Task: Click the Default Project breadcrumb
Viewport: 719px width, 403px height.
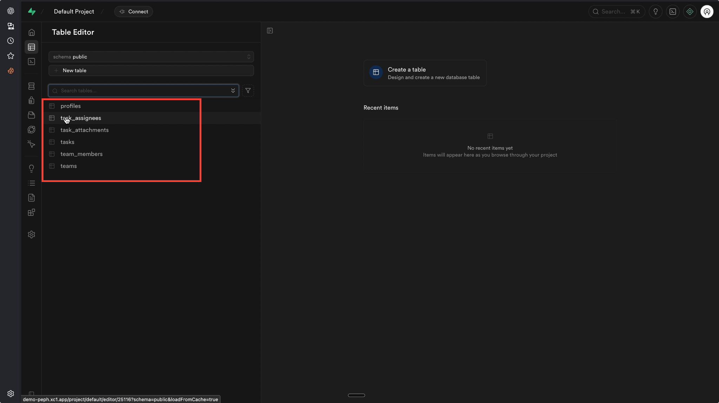Action: click(74, 12)
